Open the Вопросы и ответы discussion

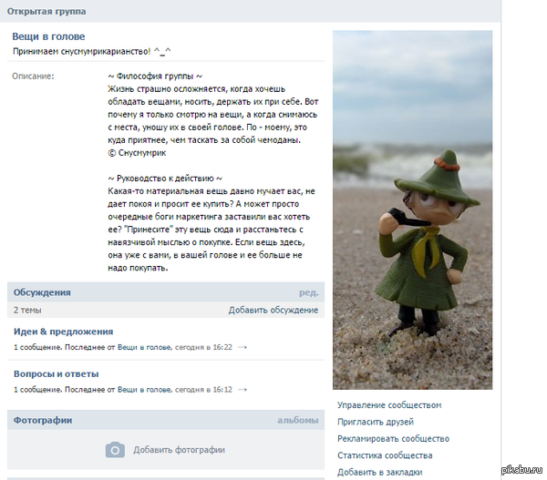pyautogui.click(x=56, y=374)
